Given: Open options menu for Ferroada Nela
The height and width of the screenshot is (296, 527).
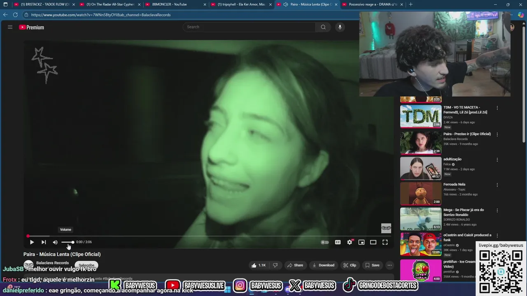Looking at the screenshot, I should 497,185.
